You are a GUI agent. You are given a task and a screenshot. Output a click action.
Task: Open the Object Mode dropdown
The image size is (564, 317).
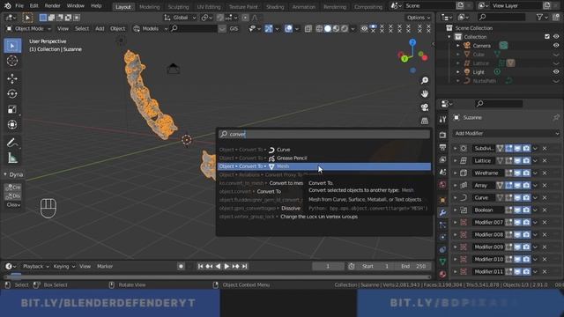coord(29,28)
